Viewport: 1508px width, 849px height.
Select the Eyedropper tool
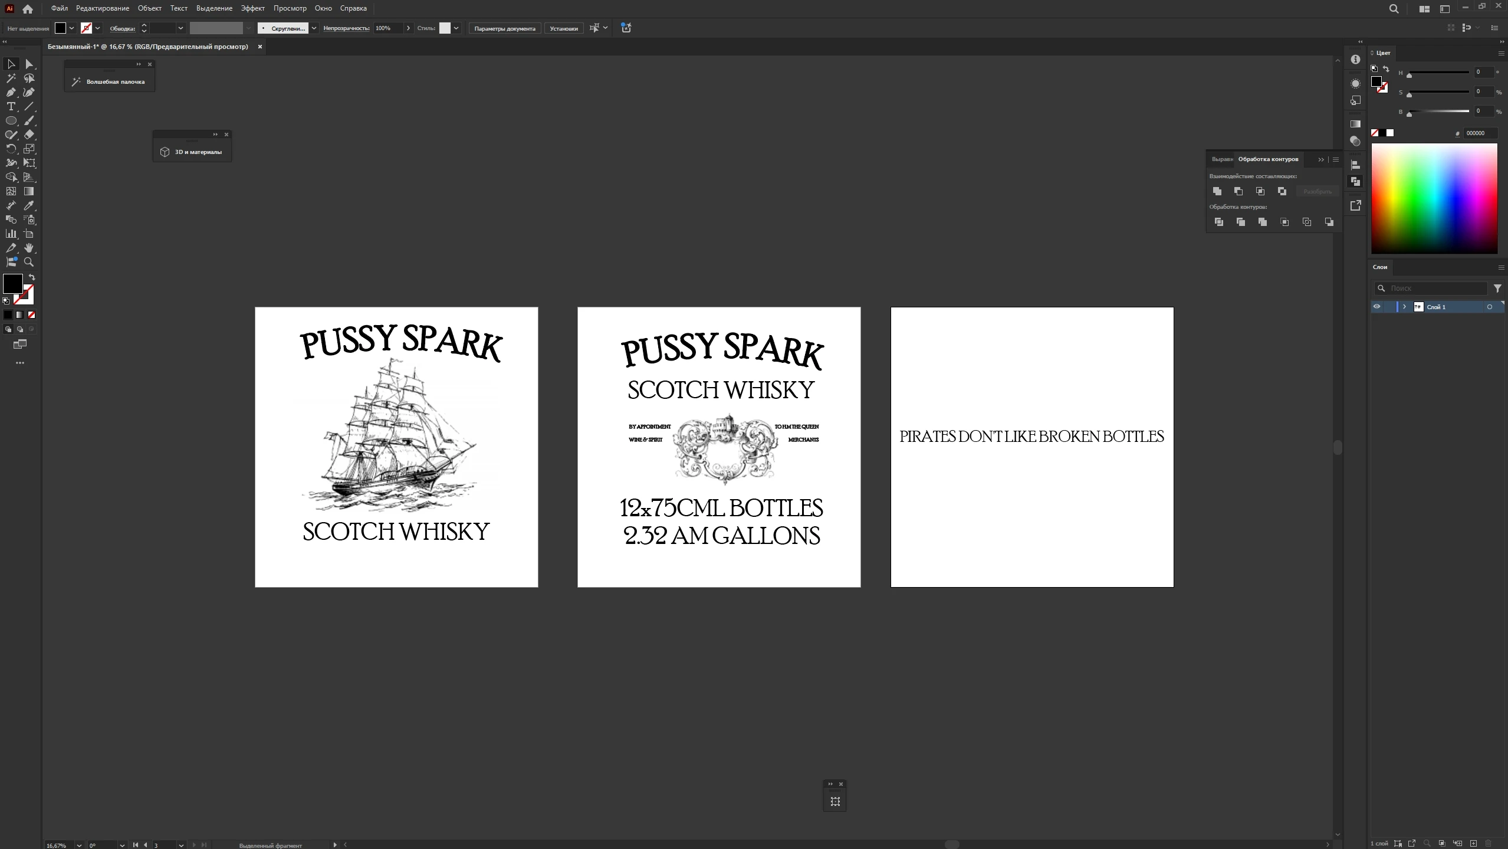(28, 205)
